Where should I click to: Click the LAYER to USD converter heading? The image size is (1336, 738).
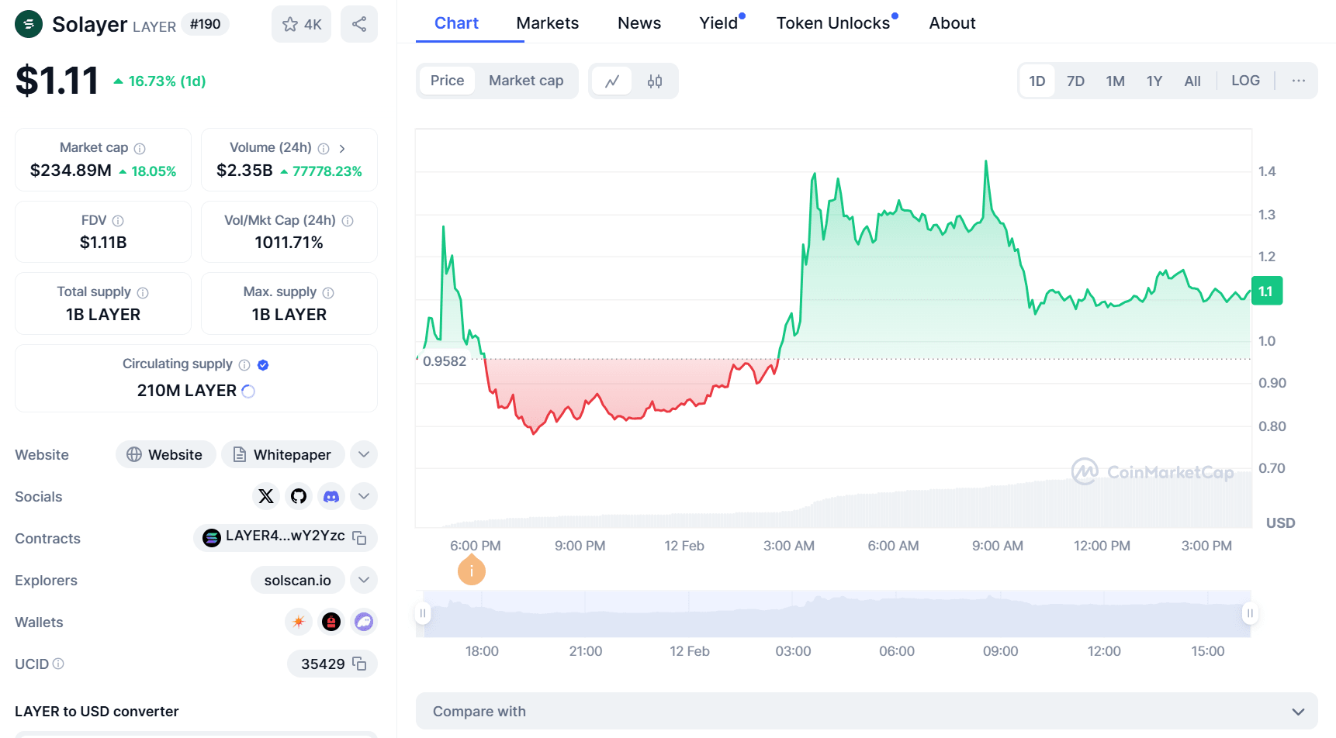point(97,711)
